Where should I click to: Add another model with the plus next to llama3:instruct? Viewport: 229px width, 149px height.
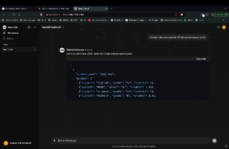coord(66,27)
